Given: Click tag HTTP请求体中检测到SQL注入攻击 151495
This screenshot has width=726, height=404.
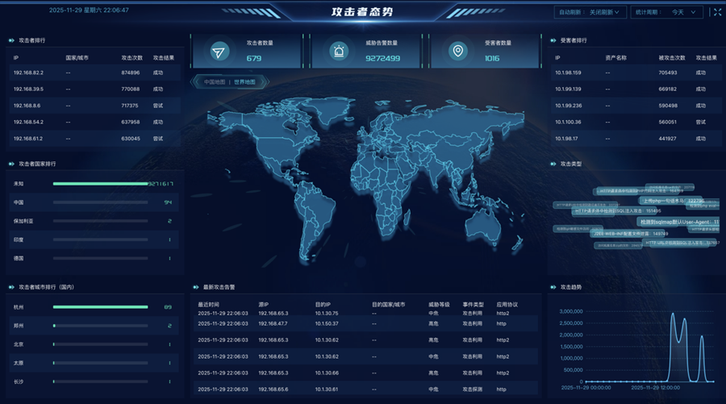Looking at the screenshot, I should coord(618,211).
